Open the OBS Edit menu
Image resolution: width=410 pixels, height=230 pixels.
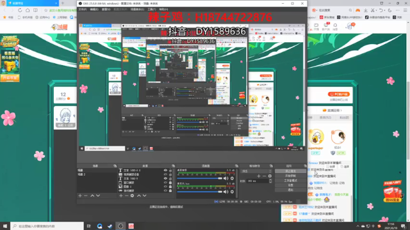coord(94,10)
